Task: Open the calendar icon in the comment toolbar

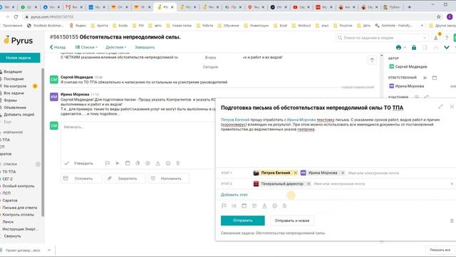Action: coord(128,163)
